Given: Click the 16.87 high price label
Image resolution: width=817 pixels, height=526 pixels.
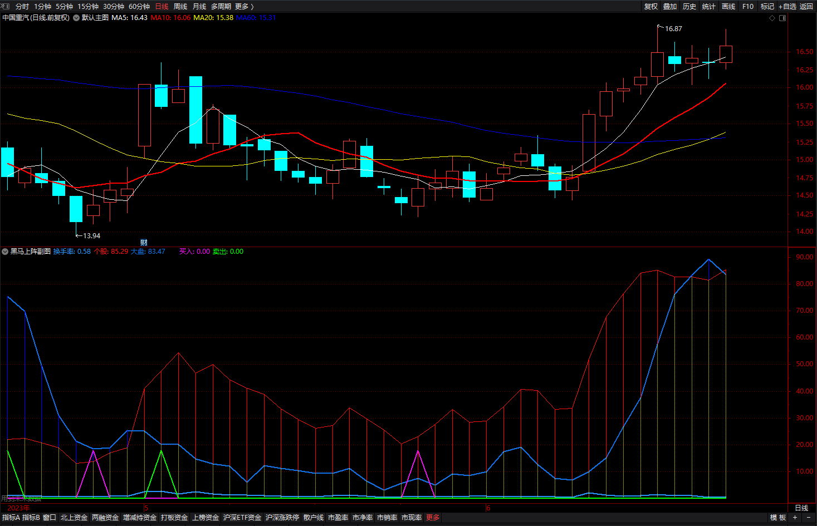Looking at the screenshot, I should coord(673,29).
